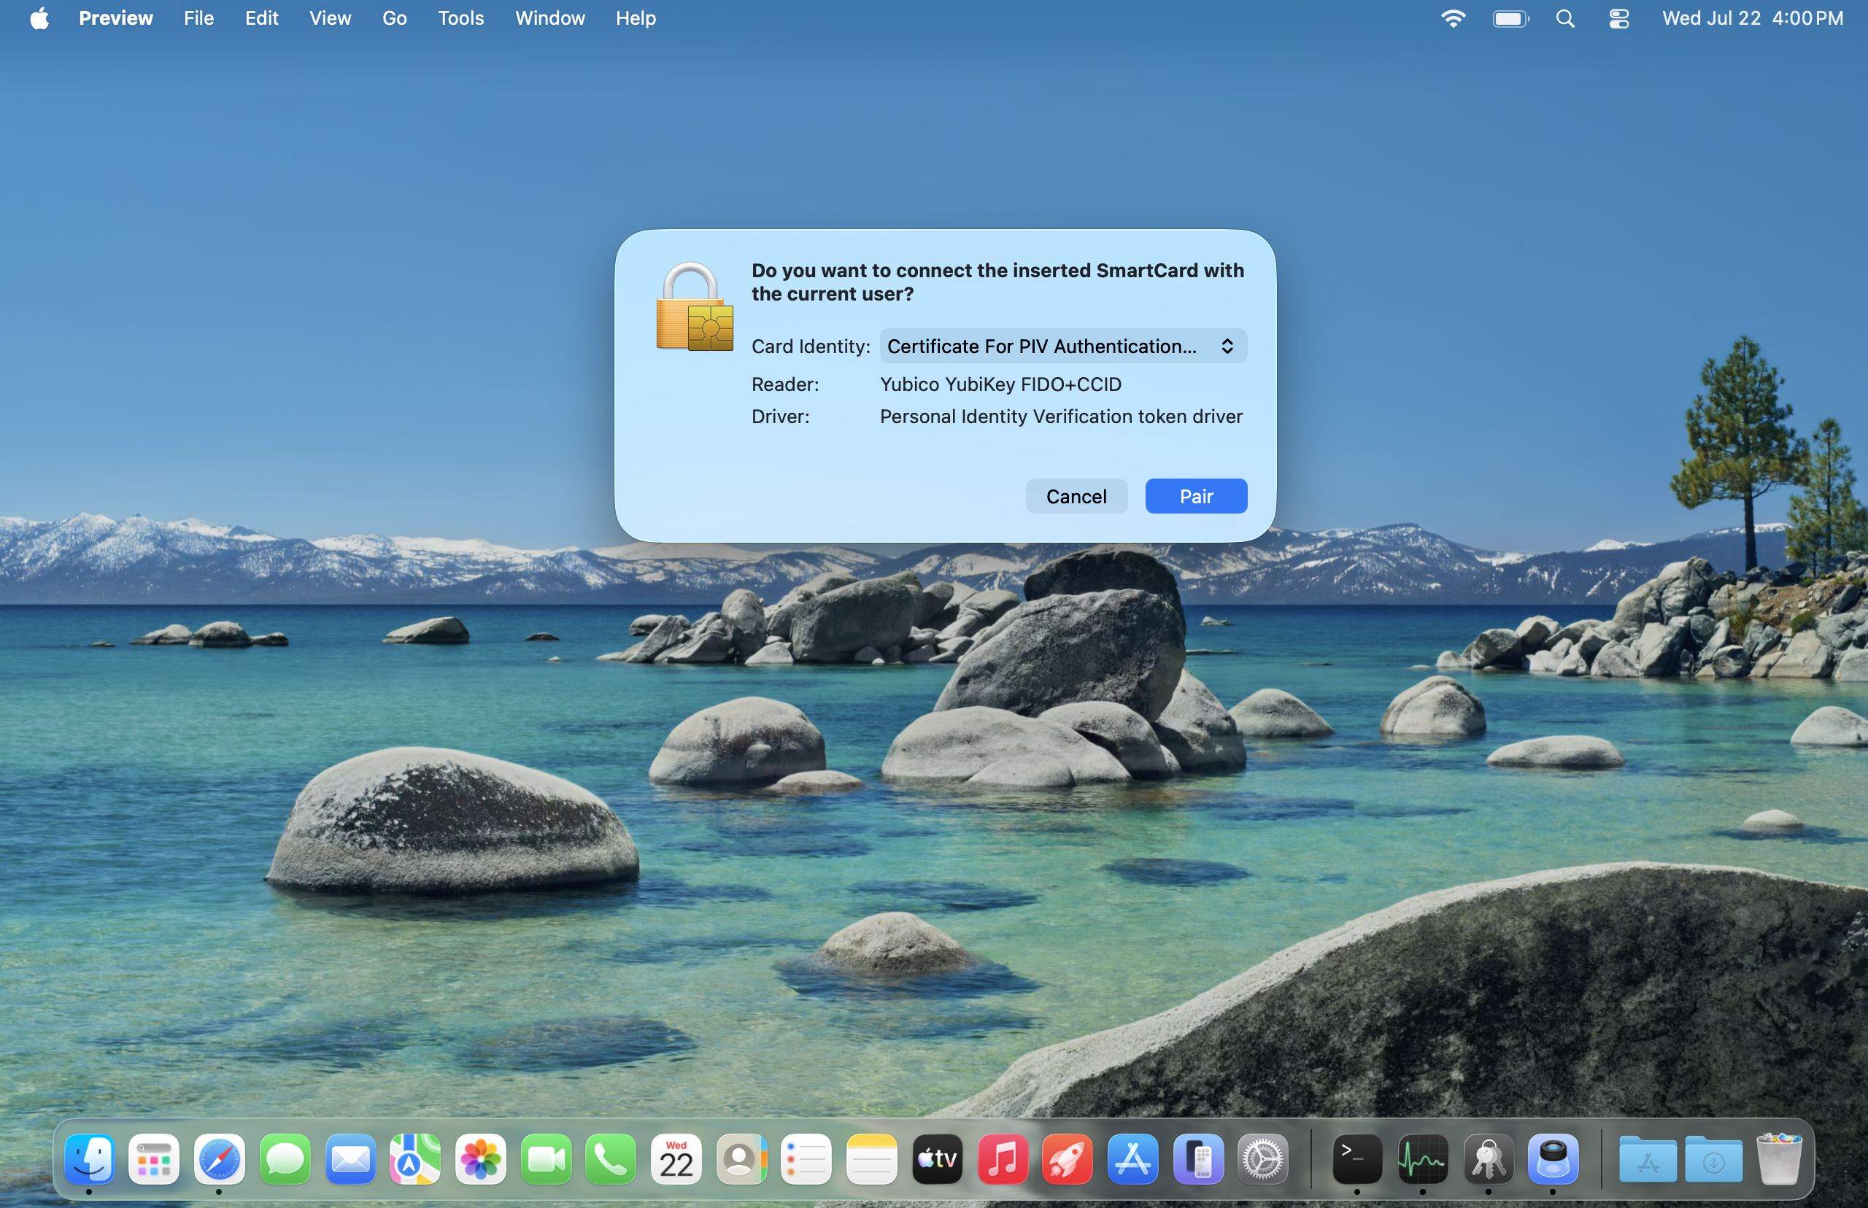This screenshot has height=1208, width=1868.
Task: Open Activity Monitor from the Dock
Action: pos(1423,1158)
